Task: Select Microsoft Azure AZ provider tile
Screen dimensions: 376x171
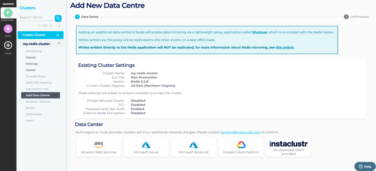Action: coord(194,147)
